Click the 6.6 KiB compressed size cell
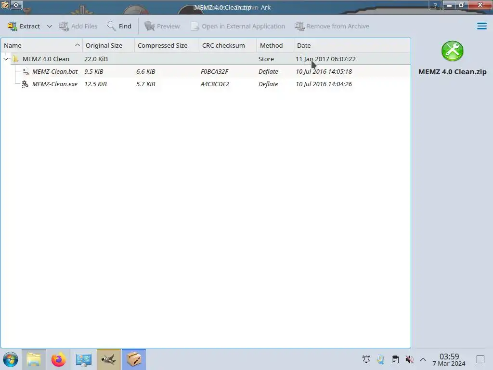This screenshot has width=493, height=370. [145, 71]
